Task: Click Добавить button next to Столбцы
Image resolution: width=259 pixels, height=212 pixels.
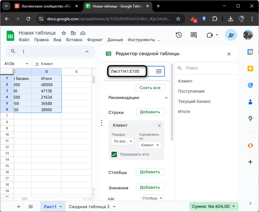Action: (x=150, y=172)
